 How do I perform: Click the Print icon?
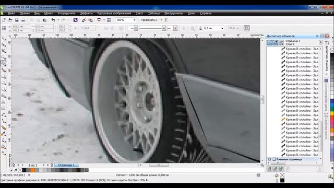[23, 20]
